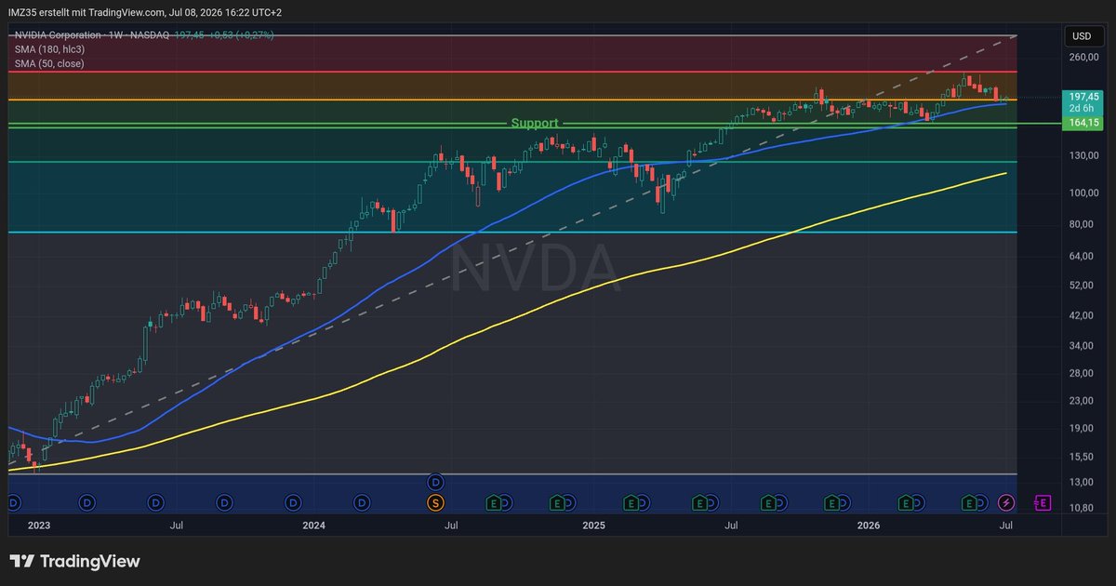
Task: Select the SMA (50, close) indicator legend
Action: pyautogui.click(x=50, y=63)
